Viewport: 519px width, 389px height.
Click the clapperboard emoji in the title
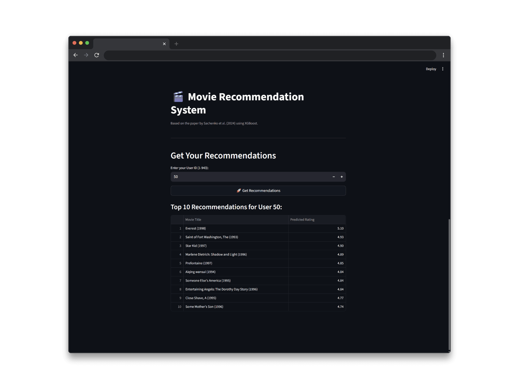[178, 96]
